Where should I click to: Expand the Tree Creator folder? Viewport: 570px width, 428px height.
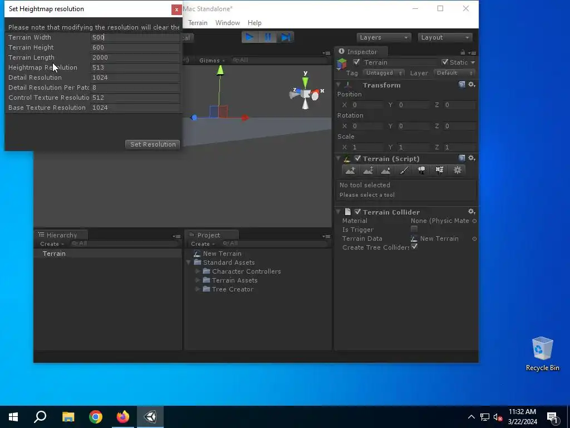click(x=198, y=289)
